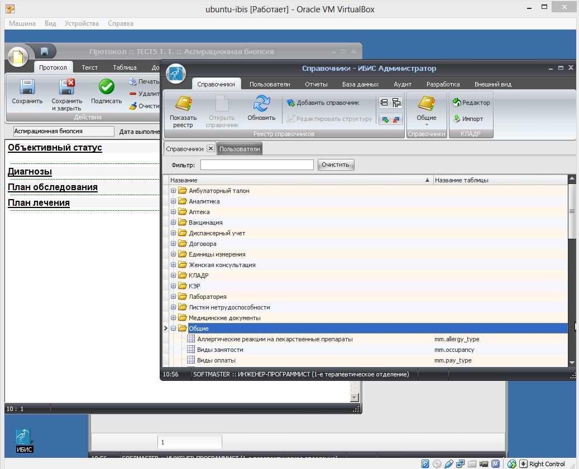Click the Подписать green checkmark icon
This screenshot has width=579, height=469.
click(x=106, y=88)
